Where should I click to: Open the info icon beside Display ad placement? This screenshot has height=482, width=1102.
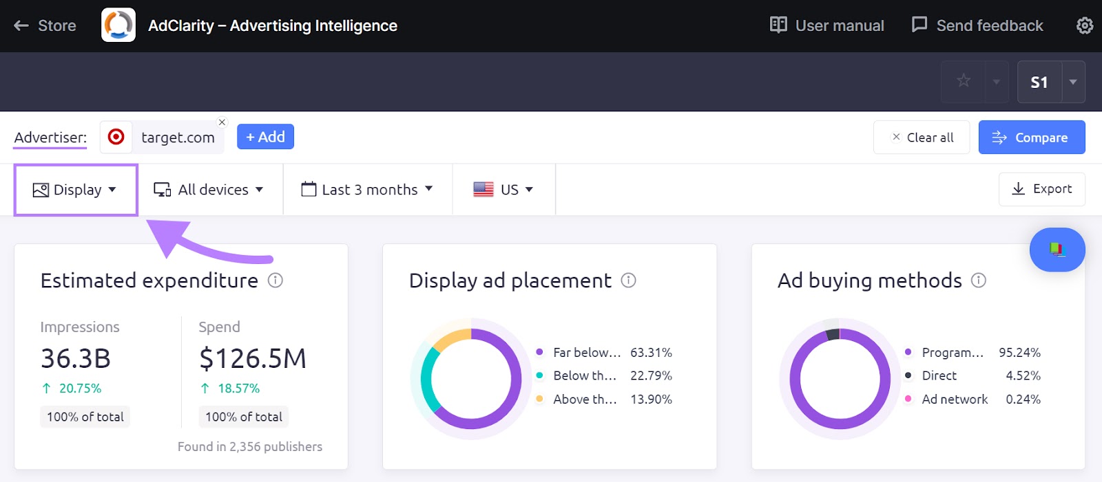pos(628,281)
